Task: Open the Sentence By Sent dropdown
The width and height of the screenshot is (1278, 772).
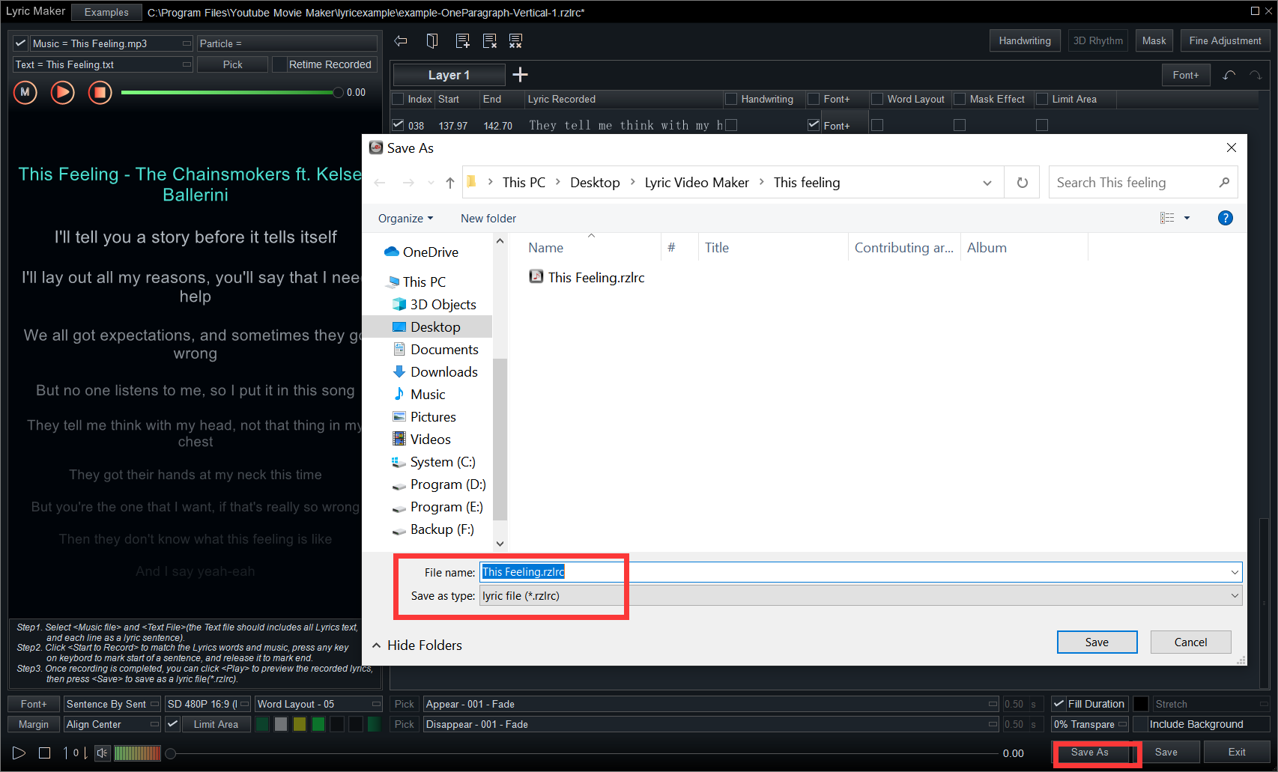Action: pos(112,704)
